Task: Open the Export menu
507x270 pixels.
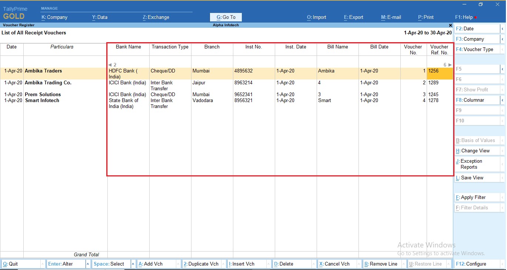Action: coord(353,17)
